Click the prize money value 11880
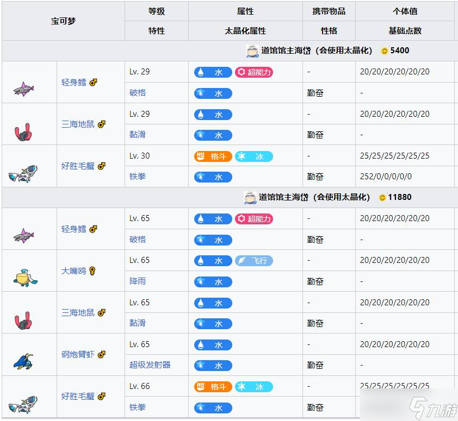458x421 pixels. [400, 197]
